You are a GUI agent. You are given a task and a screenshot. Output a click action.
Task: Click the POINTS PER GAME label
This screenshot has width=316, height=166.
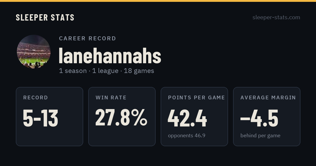(196, 97)
